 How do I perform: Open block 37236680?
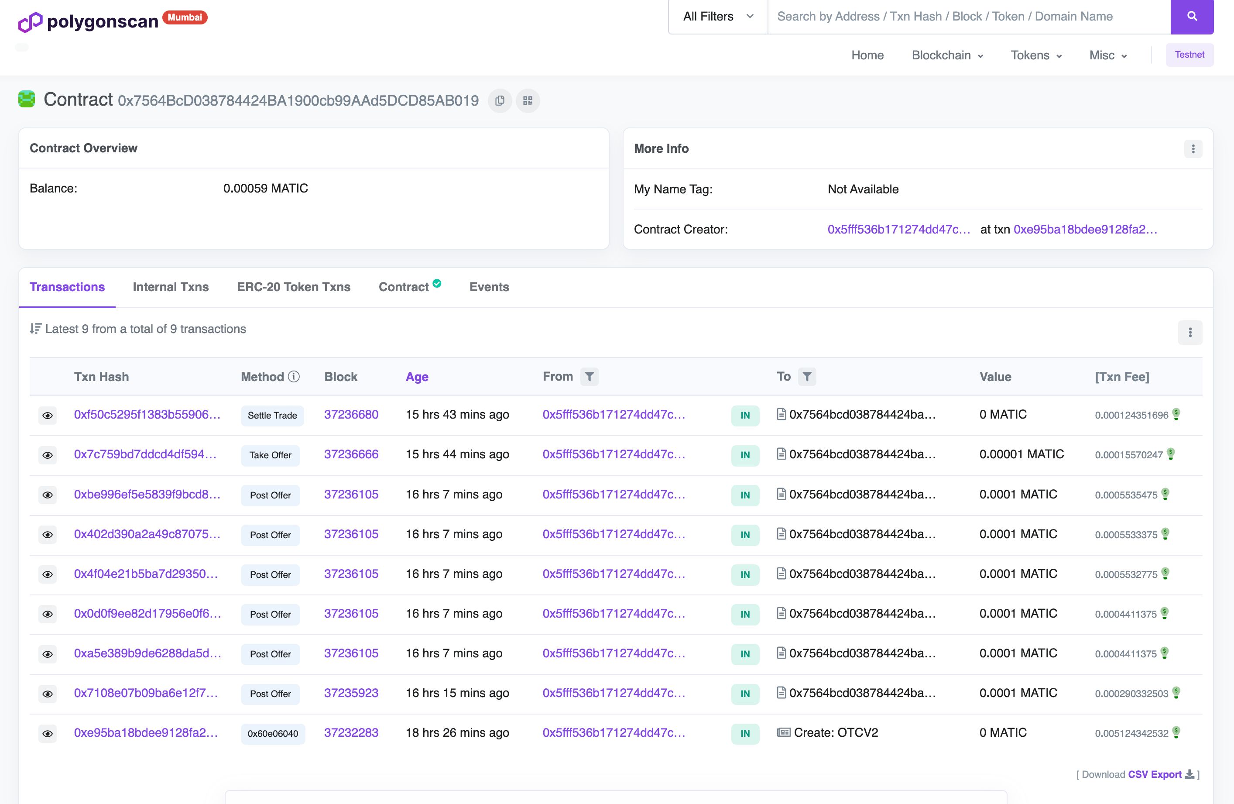[351, 415]
